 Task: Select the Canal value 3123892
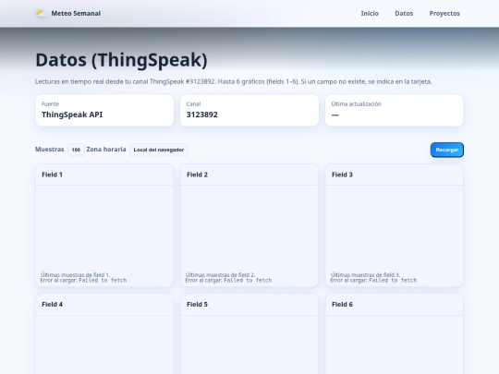pos(202,115)
